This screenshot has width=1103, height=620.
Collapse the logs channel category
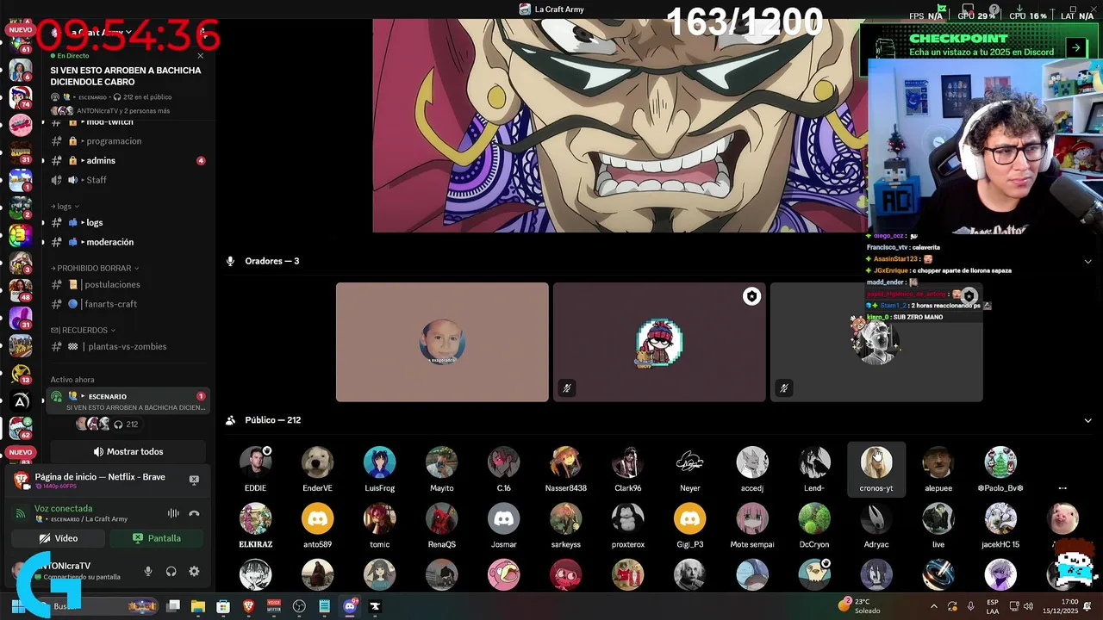coord(67,207)
